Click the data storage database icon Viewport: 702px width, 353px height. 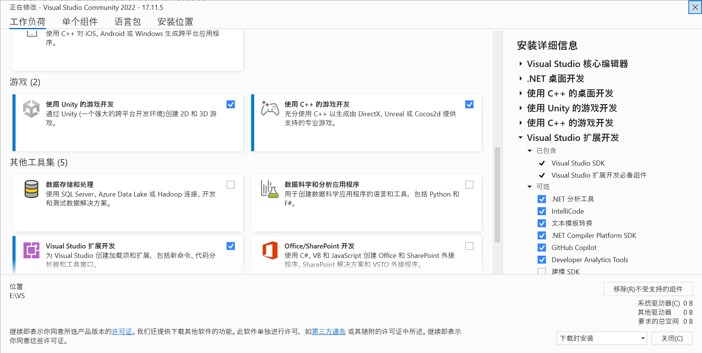pos(31,189)
